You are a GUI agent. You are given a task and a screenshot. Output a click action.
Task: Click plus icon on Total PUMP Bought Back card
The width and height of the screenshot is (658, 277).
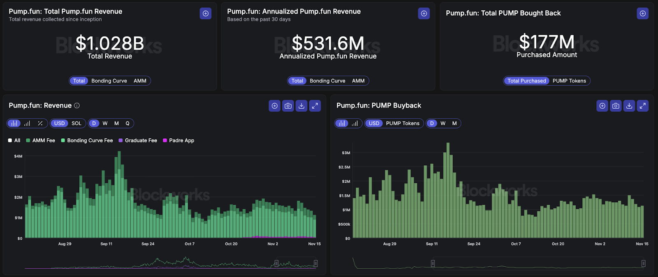tap(643, 14)
